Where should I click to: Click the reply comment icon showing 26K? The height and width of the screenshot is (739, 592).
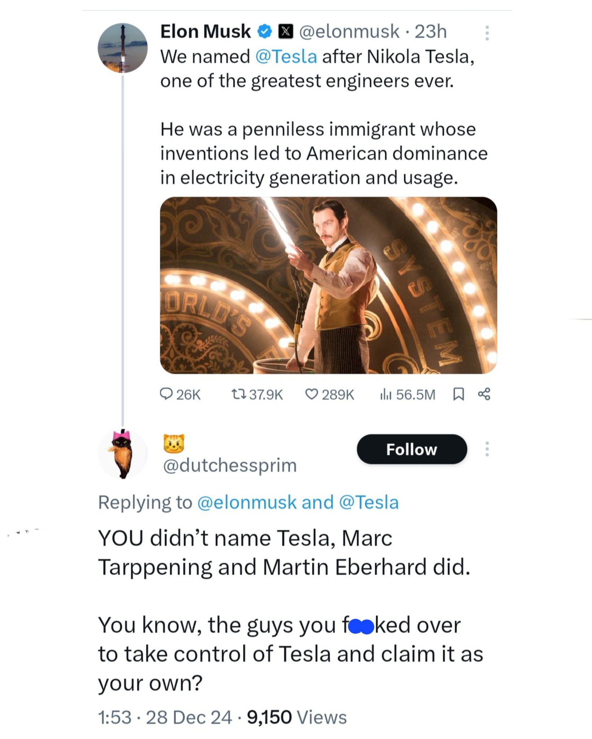point(166,394)
